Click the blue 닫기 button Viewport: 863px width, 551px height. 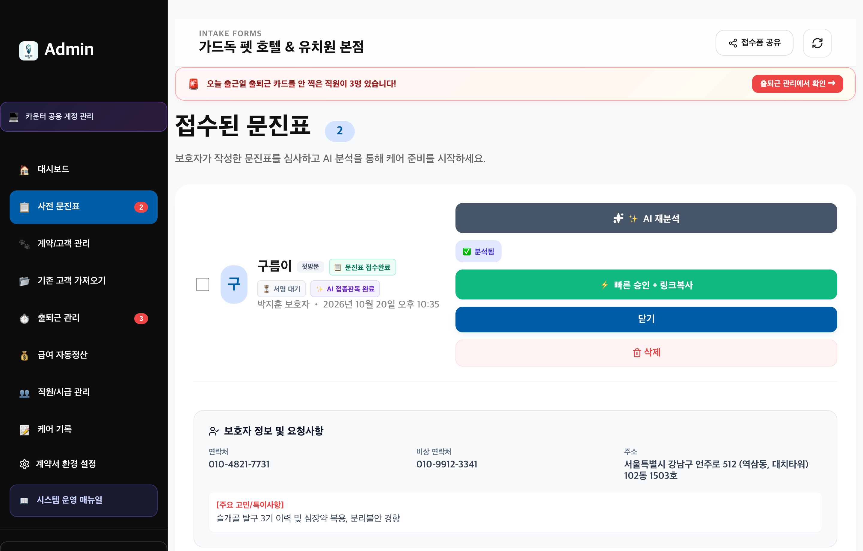tap(646, 319)
